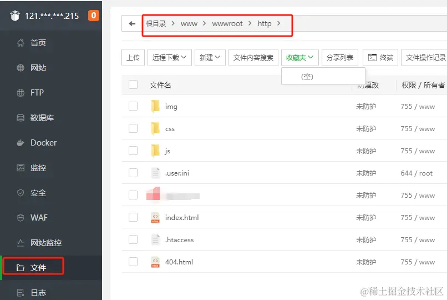447x300 pixels.
Task: Check the box for the img folder
Action: [x=133, y=106]
